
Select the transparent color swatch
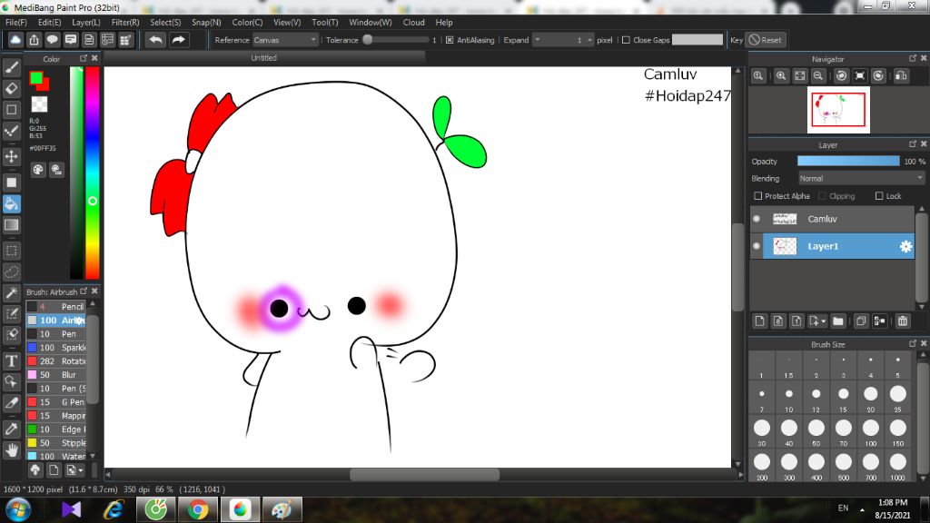39,104
